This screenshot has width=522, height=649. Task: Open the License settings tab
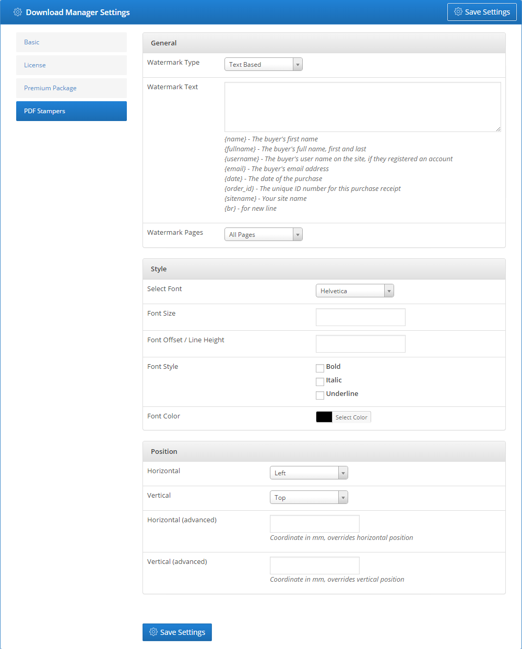point(72,65)
